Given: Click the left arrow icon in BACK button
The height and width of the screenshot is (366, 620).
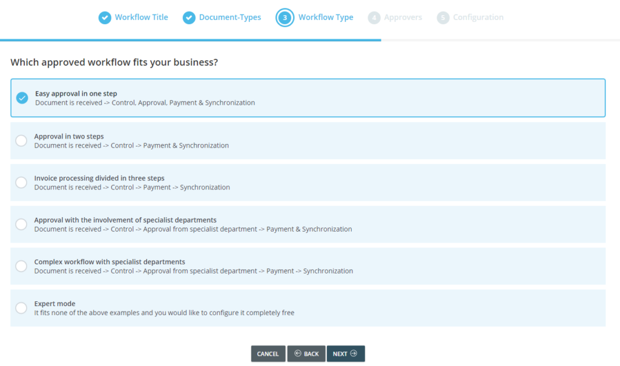Looking at the screenshot, I should point(298,353).
